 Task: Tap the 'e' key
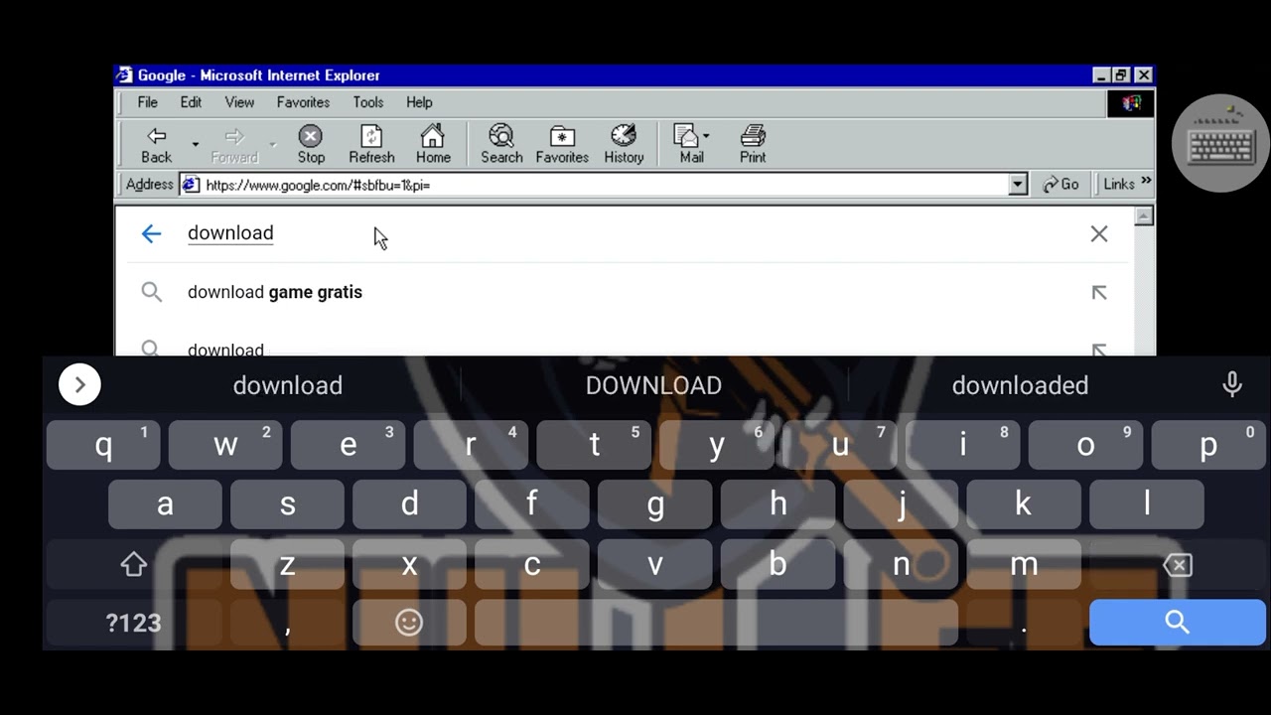[x=349, y=445]
